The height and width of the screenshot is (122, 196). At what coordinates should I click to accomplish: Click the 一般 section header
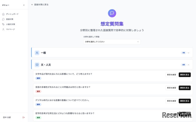tap(112, 52)
